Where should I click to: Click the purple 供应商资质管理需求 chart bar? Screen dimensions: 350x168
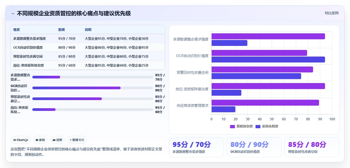point(265,103)
